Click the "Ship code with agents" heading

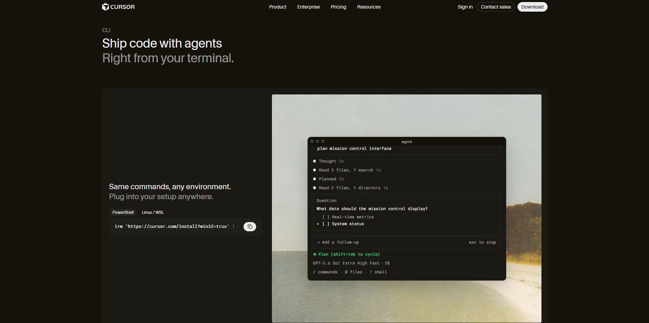click(x=162, y=43)
